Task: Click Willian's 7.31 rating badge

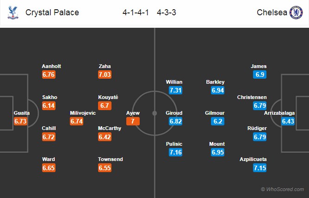Action: point(174,90)
